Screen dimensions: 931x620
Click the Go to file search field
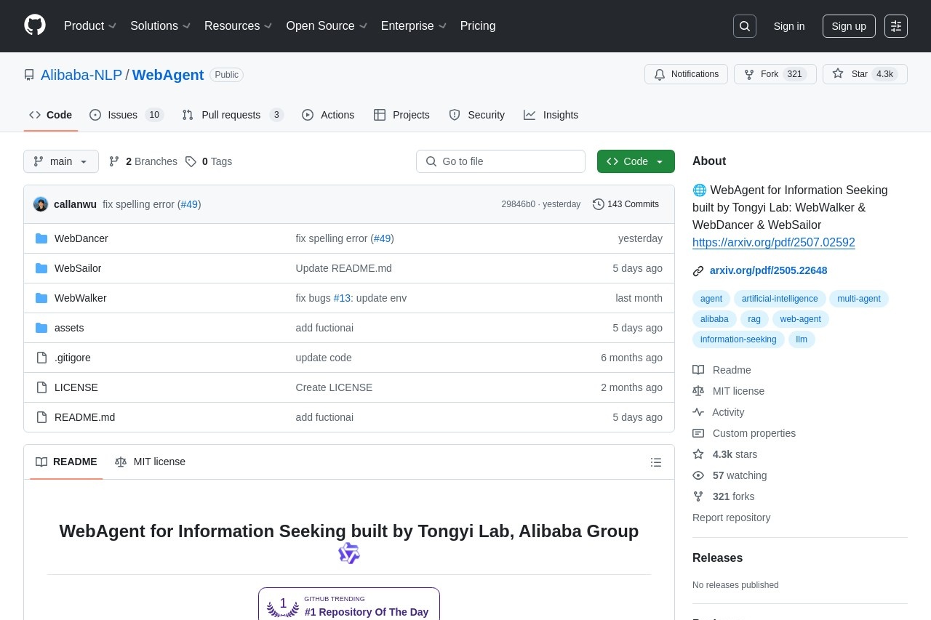(500, 161)
